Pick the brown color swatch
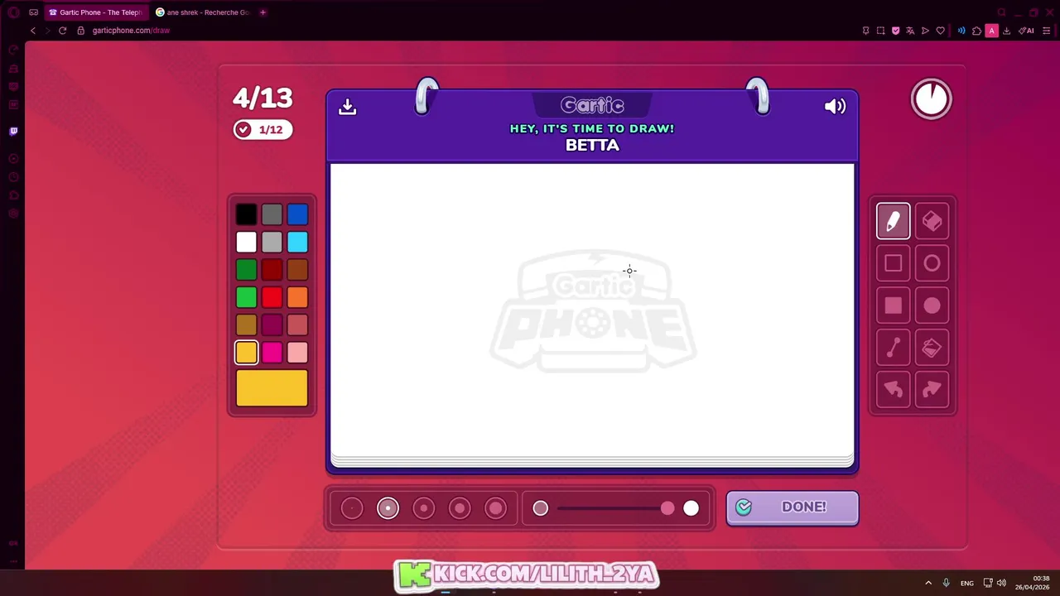The width and height of the screenshot is (1060, 596). tap(297, 270)
